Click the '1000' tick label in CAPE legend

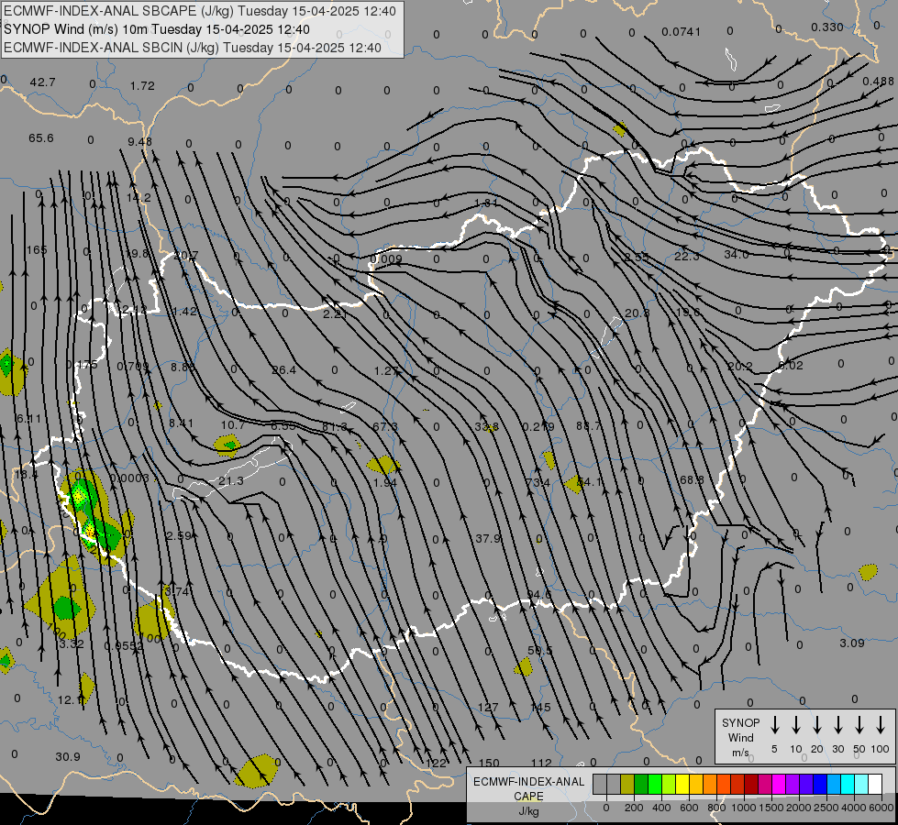point(744,808)
